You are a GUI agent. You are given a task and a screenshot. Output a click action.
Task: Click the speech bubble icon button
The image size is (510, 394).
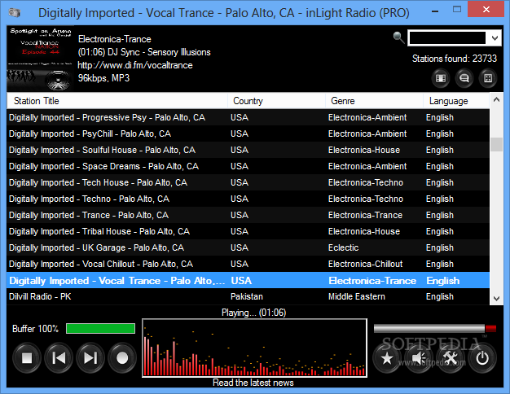click(x=464, y=78)
